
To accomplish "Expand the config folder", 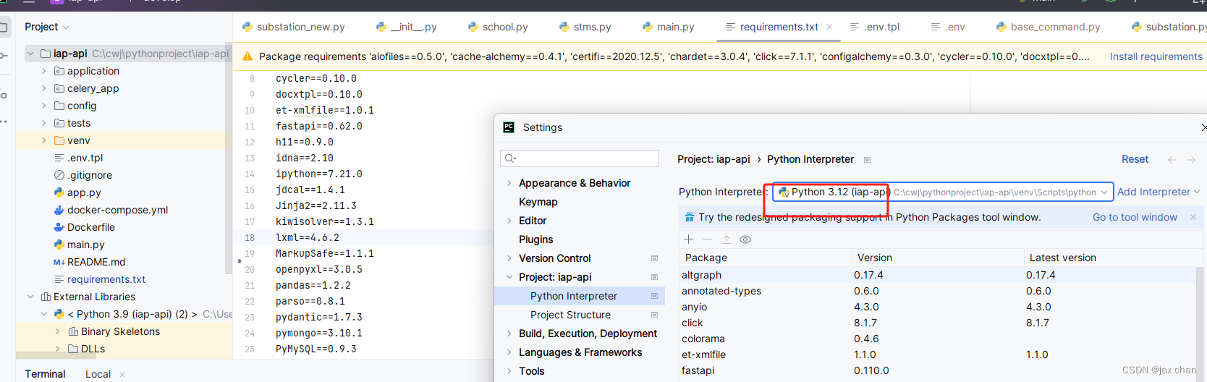I will point(44,106).
